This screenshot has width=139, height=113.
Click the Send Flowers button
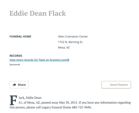(116, 85)
